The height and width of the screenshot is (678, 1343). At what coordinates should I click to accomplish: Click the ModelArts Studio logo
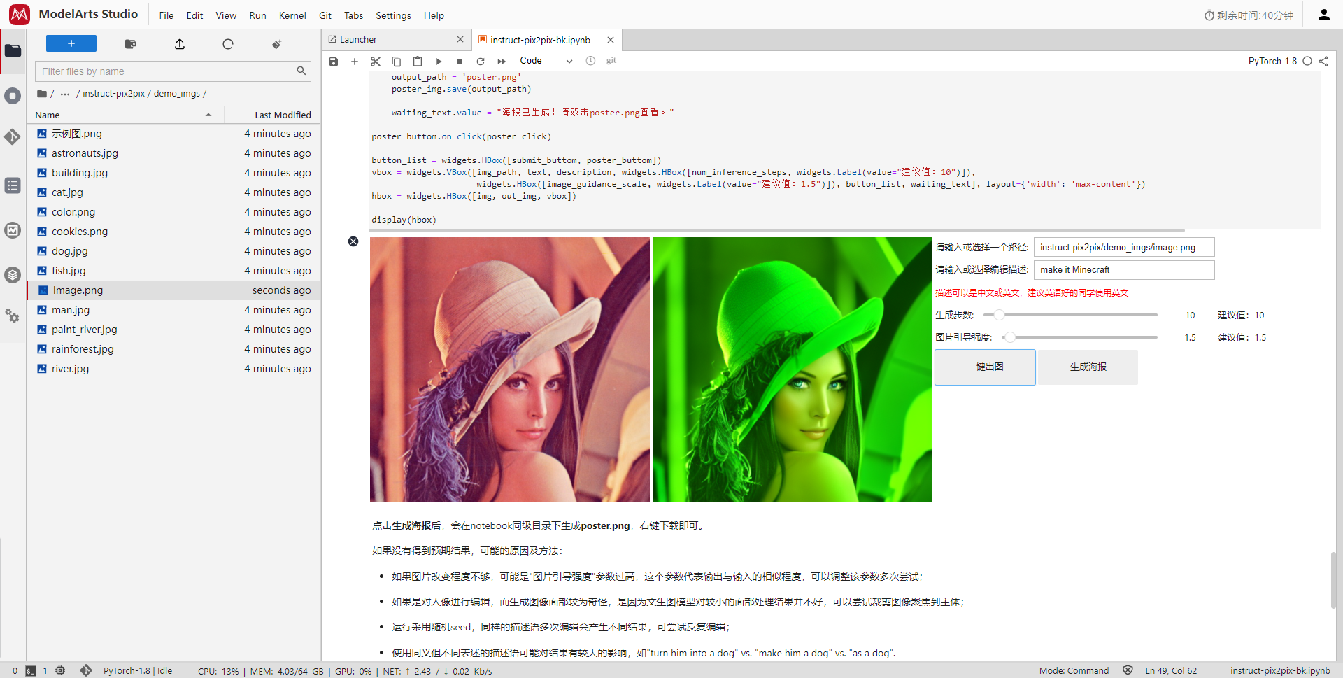tap(20, 14)
